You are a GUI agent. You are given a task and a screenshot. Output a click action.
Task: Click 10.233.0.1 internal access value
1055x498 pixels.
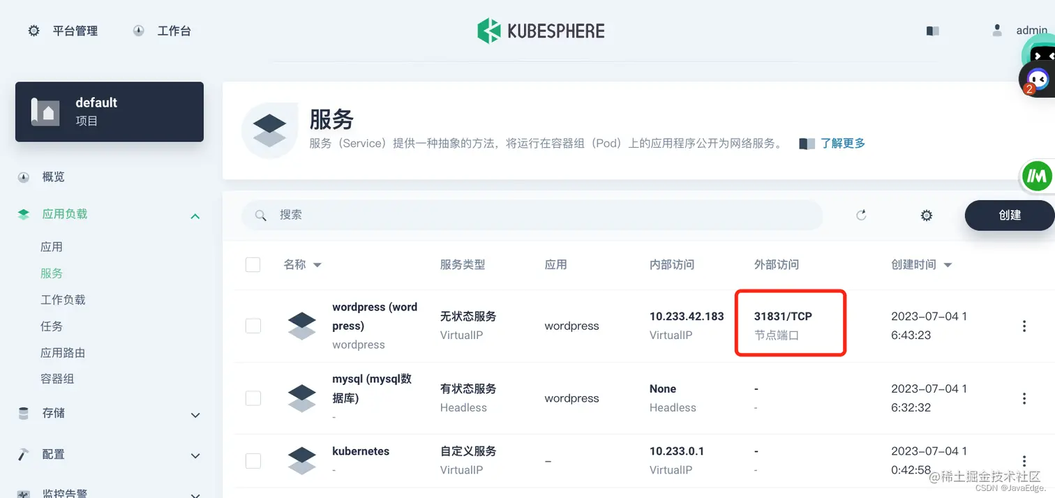677,451
